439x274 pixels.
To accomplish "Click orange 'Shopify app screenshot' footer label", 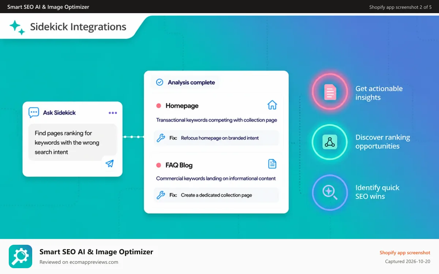I will (405, 252).
